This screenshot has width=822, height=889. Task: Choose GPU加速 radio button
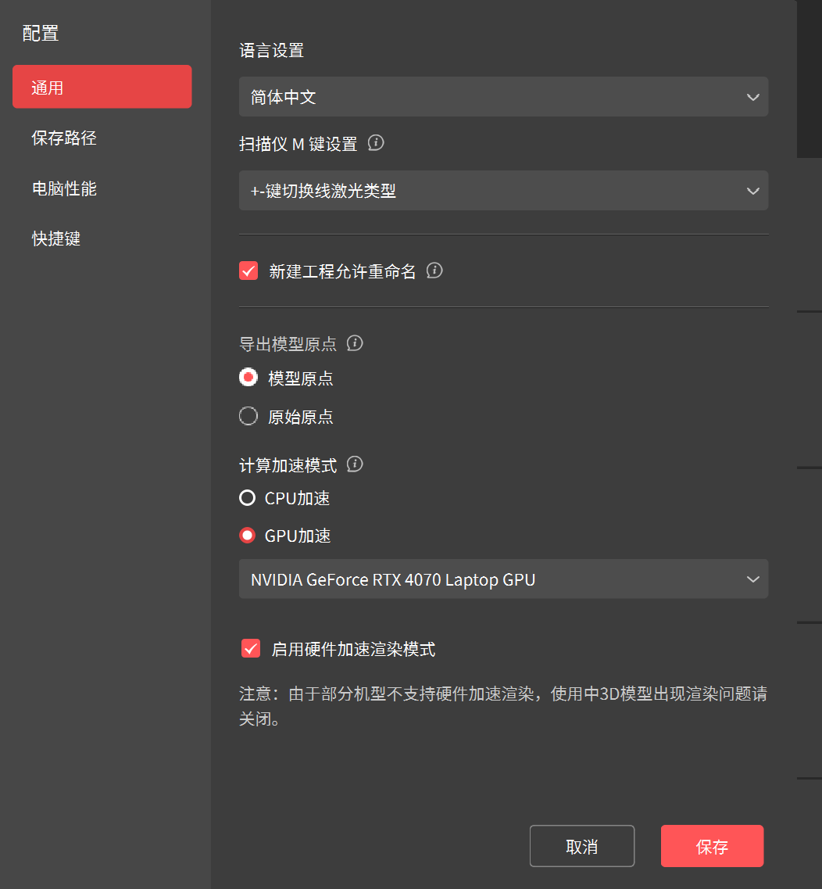tap(248, 536)
